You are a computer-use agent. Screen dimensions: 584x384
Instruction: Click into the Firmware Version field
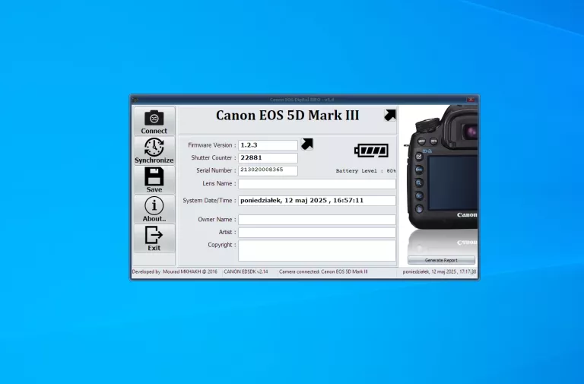(268, 145)
